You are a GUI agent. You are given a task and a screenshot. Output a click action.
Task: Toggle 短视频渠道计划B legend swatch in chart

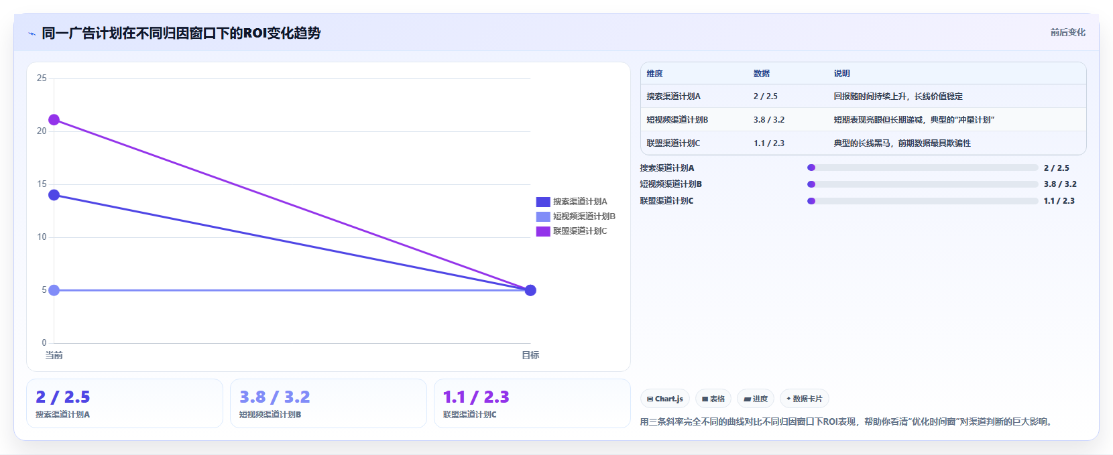543,216
